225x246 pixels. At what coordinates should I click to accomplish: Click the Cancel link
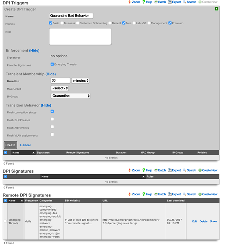25,145
